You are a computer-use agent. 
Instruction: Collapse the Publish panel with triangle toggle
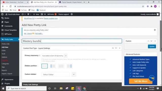click(155, 41)
